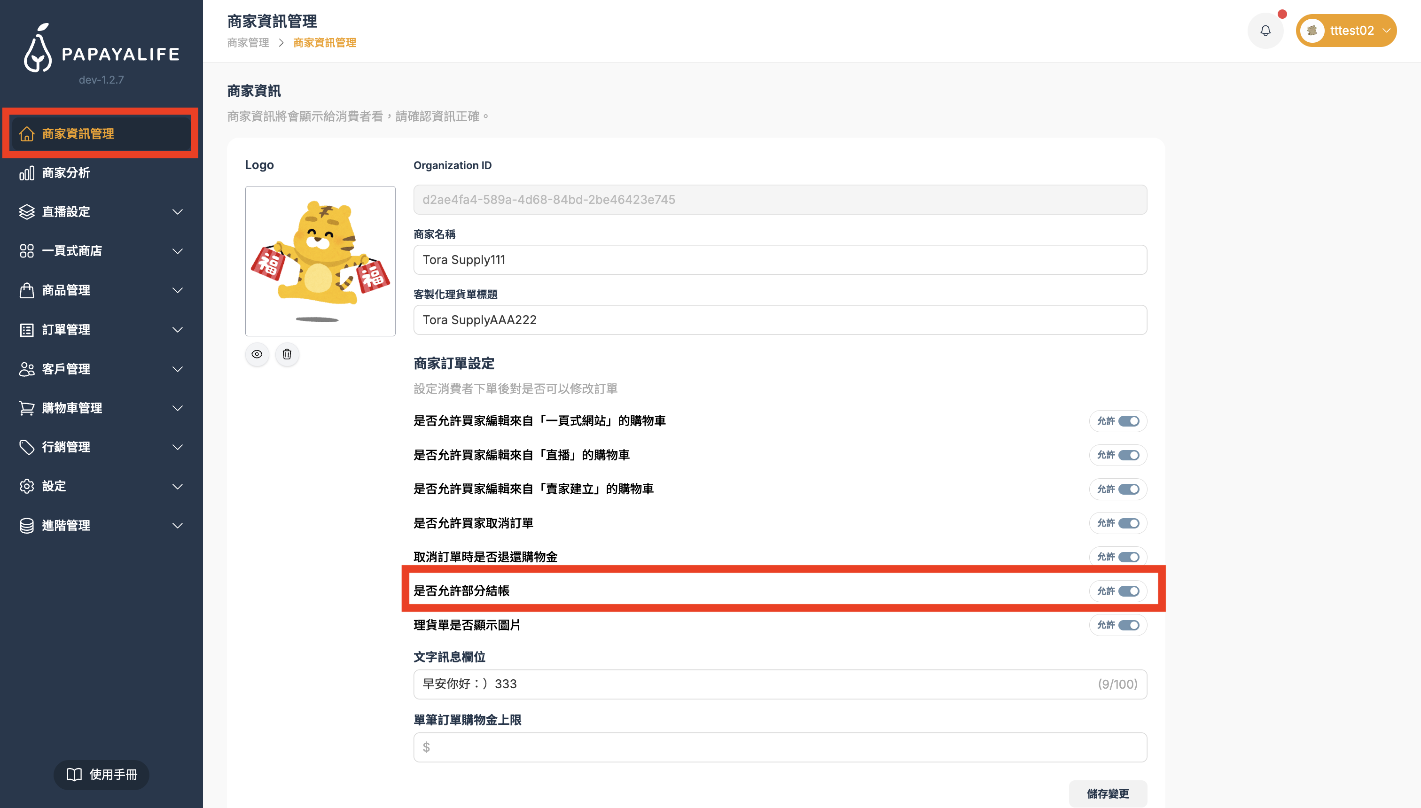Click the eye preview icon under logo
The height and width of the screenshot is (808, 1421).
point(257,354)
